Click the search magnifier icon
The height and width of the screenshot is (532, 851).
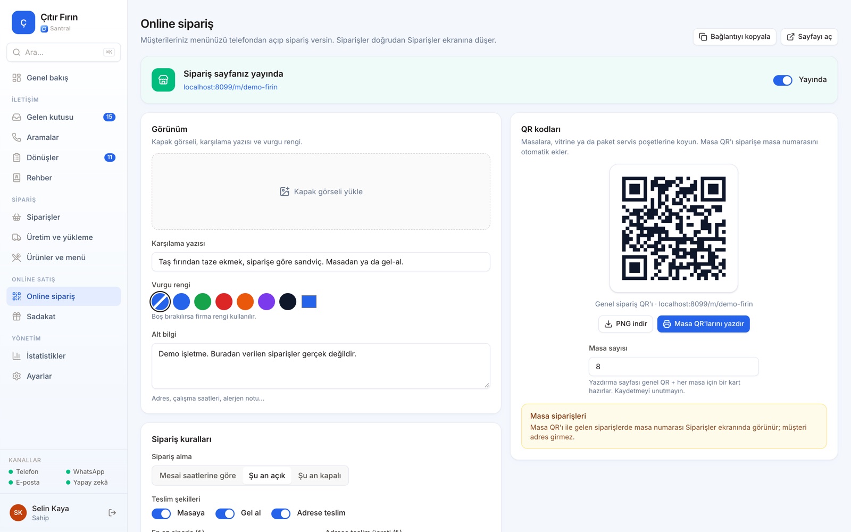tap(16, 52)
